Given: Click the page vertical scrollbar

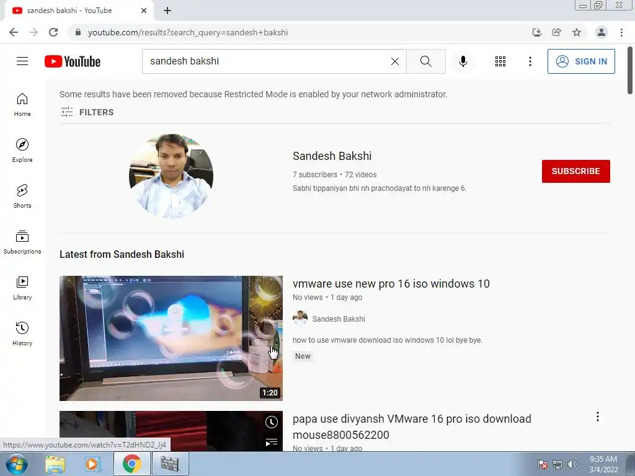Looking at the screenshot, I should click(x=630, y=70).
